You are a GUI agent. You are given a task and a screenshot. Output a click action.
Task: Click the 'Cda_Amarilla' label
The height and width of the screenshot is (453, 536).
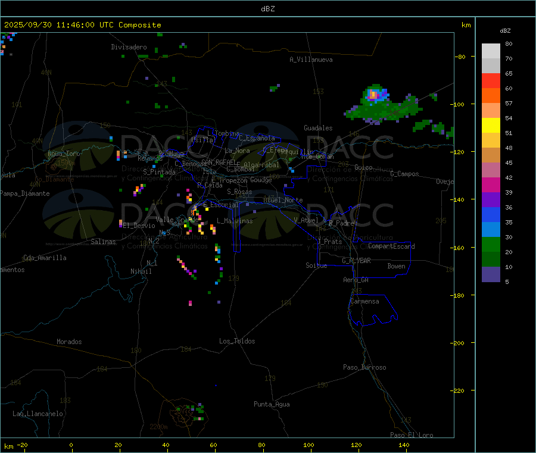coord(45,258)
